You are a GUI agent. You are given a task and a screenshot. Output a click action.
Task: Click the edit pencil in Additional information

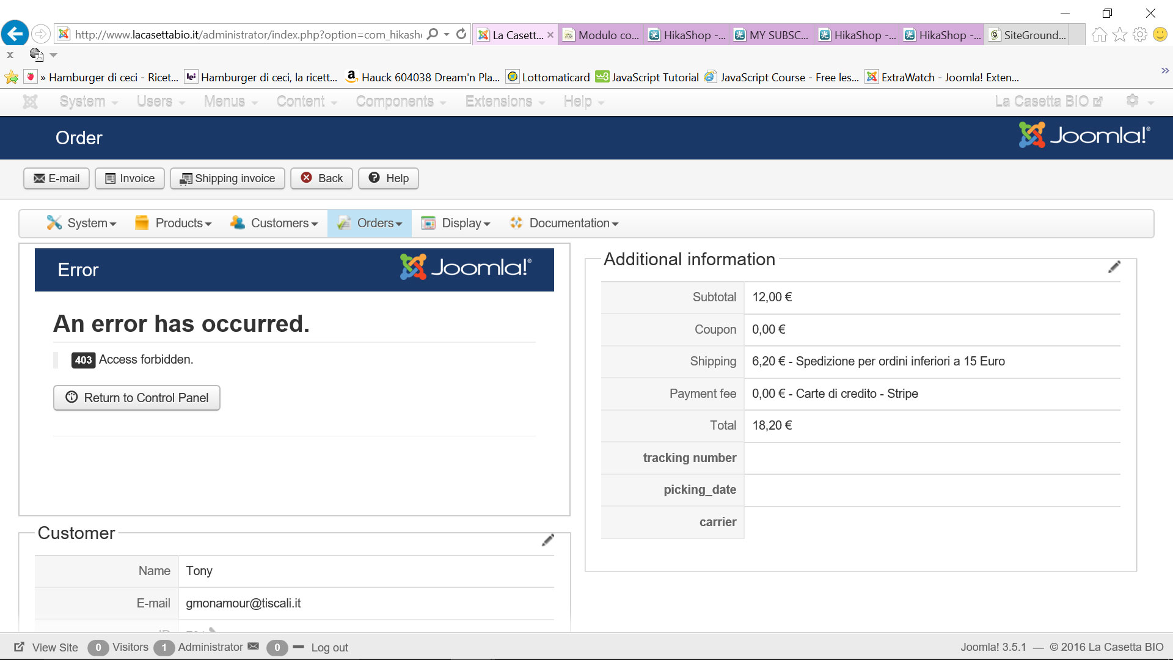click(1114, 267)
